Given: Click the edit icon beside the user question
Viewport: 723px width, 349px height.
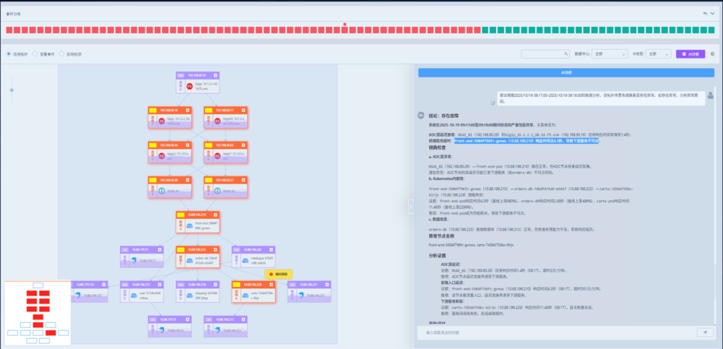Looking at the screenshot, I should [x=493, y=103].
